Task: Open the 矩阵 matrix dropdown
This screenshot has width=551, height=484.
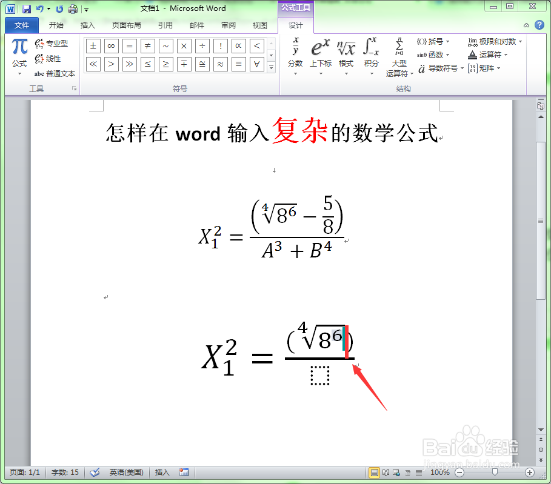Action: point(484,68)
